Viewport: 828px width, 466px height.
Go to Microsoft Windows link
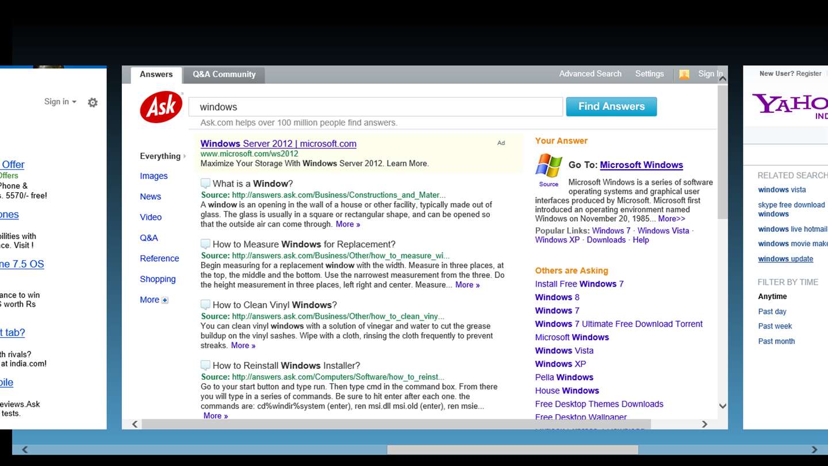tap(641, 165)
